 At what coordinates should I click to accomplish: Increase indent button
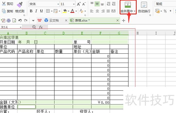[x=114, y=4]
